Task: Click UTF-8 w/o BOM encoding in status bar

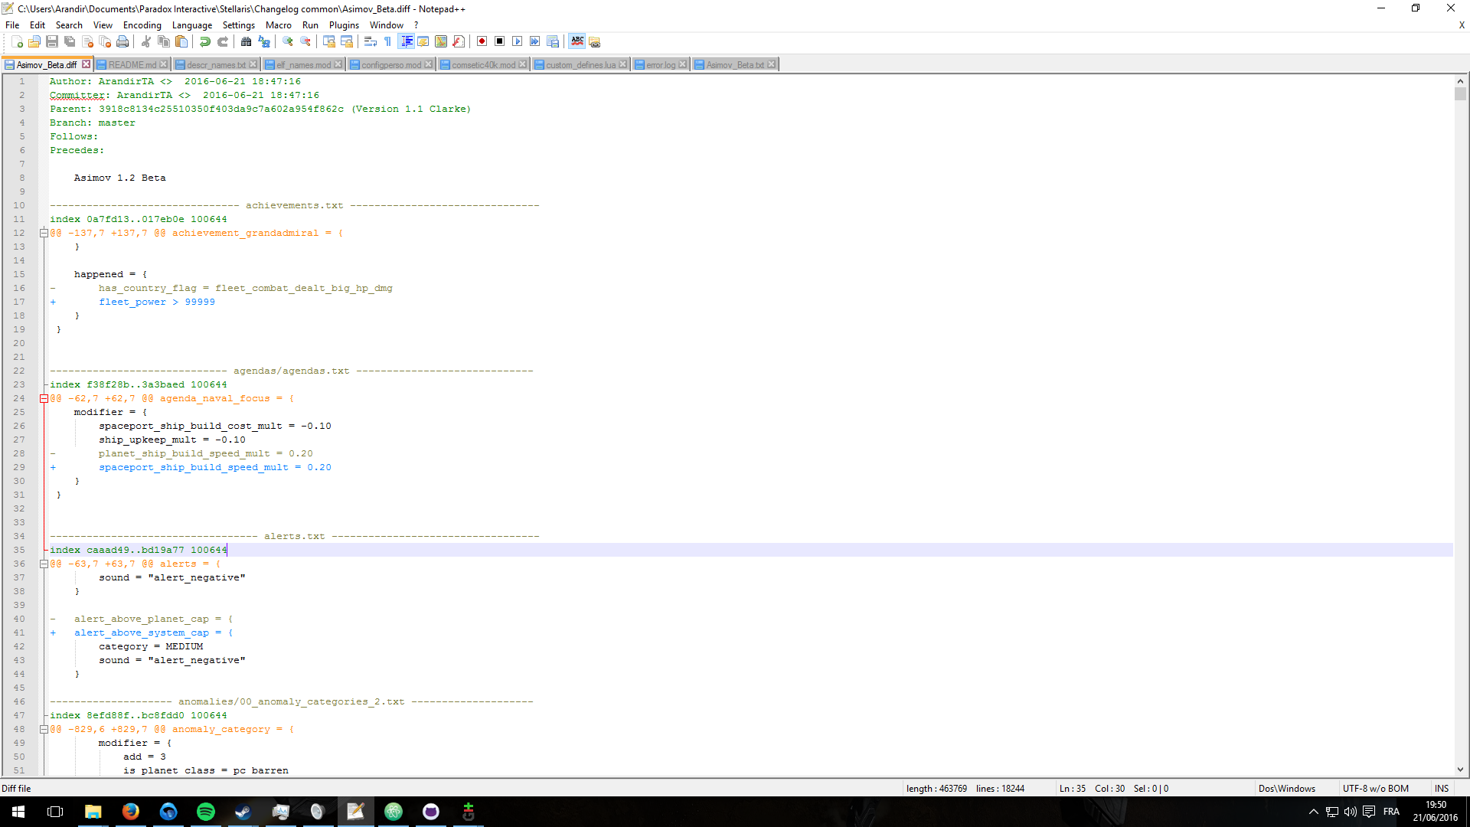Action: (1375, 789)
